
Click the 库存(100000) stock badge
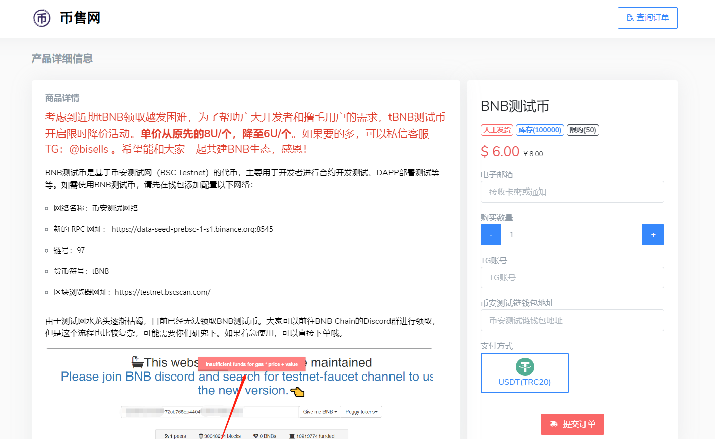pos(540,130)
